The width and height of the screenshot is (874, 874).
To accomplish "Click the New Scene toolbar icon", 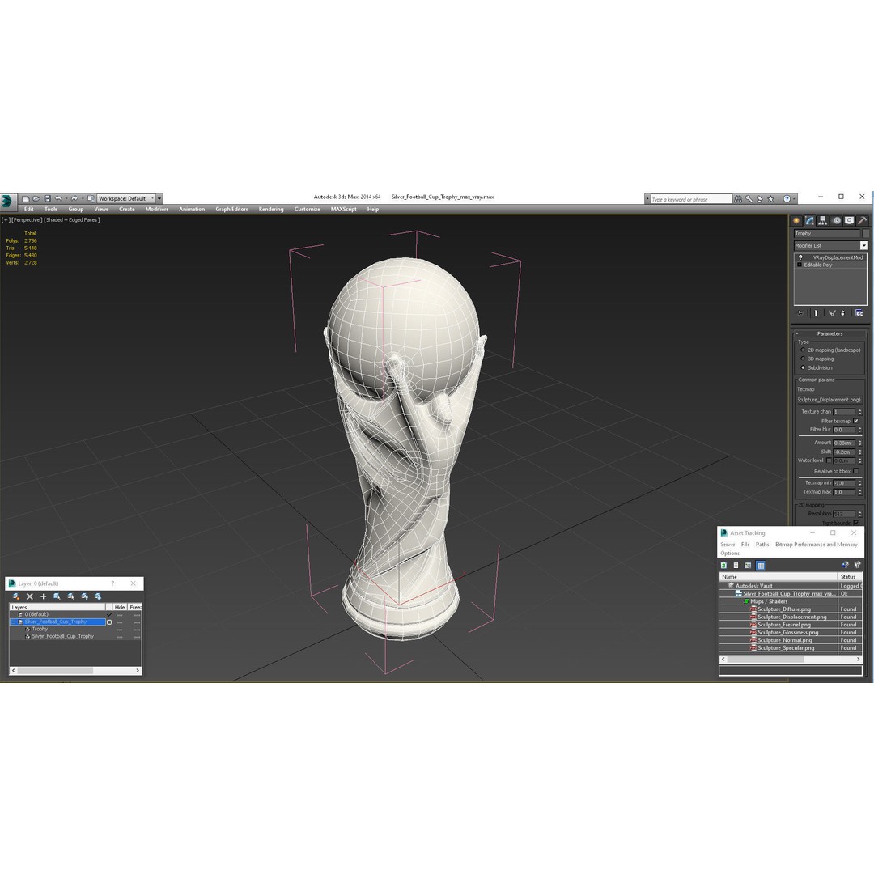I will [26, 198].
